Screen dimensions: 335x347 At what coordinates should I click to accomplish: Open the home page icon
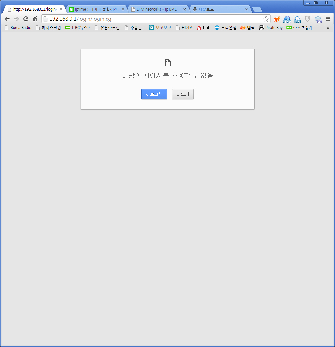35,19
